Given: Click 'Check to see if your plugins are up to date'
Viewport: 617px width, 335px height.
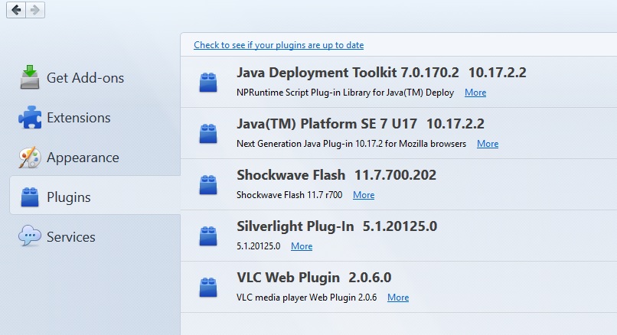Looking at the screenshot, I should (x=279, y=45).
